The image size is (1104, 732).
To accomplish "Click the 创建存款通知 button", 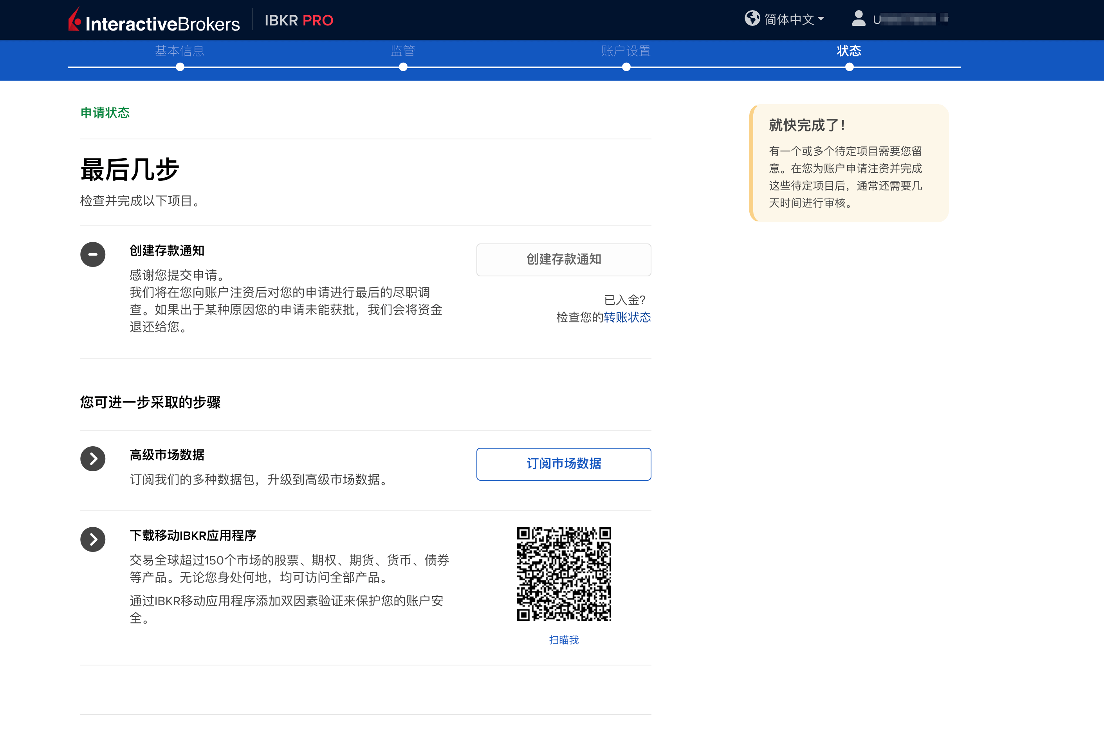I will point(563,260).
